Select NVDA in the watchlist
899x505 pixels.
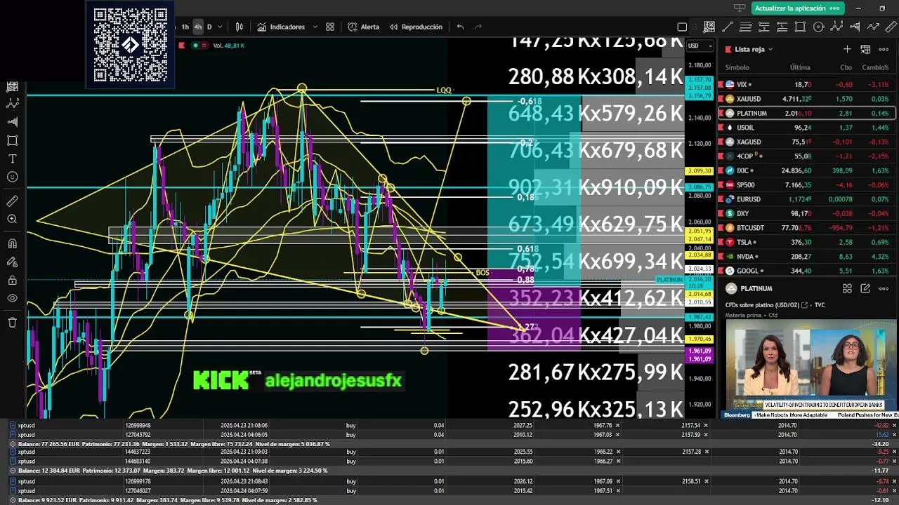click(806, 257)
